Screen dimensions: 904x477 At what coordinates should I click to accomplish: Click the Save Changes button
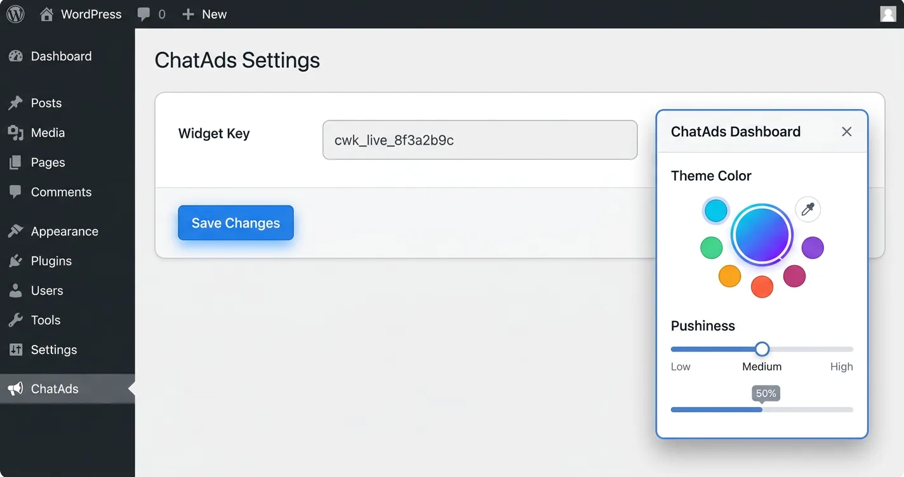coord(236,223)
